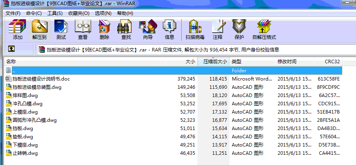Sort by 名称 column header

[x=85, y=62]
